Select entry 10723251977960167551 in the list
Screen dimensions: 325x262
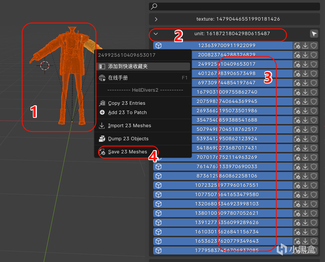(223, 185)
